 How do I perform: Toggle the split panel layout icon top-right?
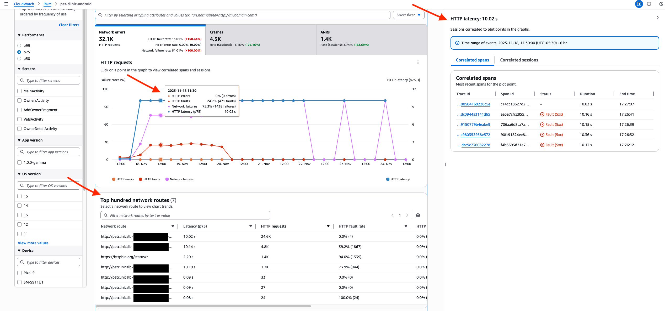pyautogui.click(x=639, y=4)
